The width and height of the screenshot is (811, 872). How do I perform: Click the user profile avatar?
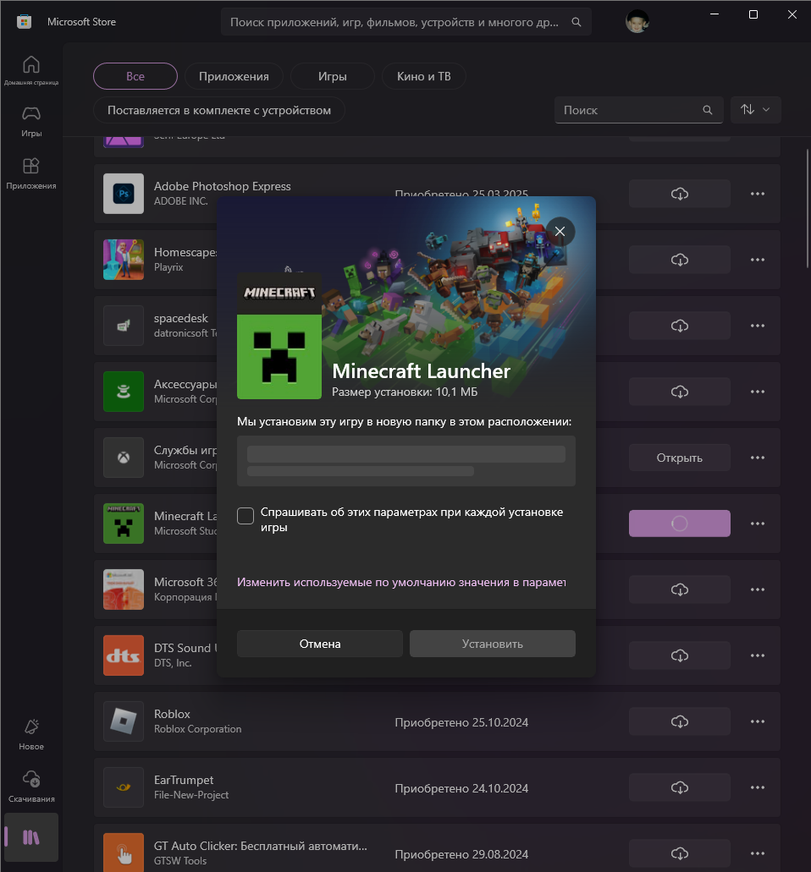(x=637, y=22)
